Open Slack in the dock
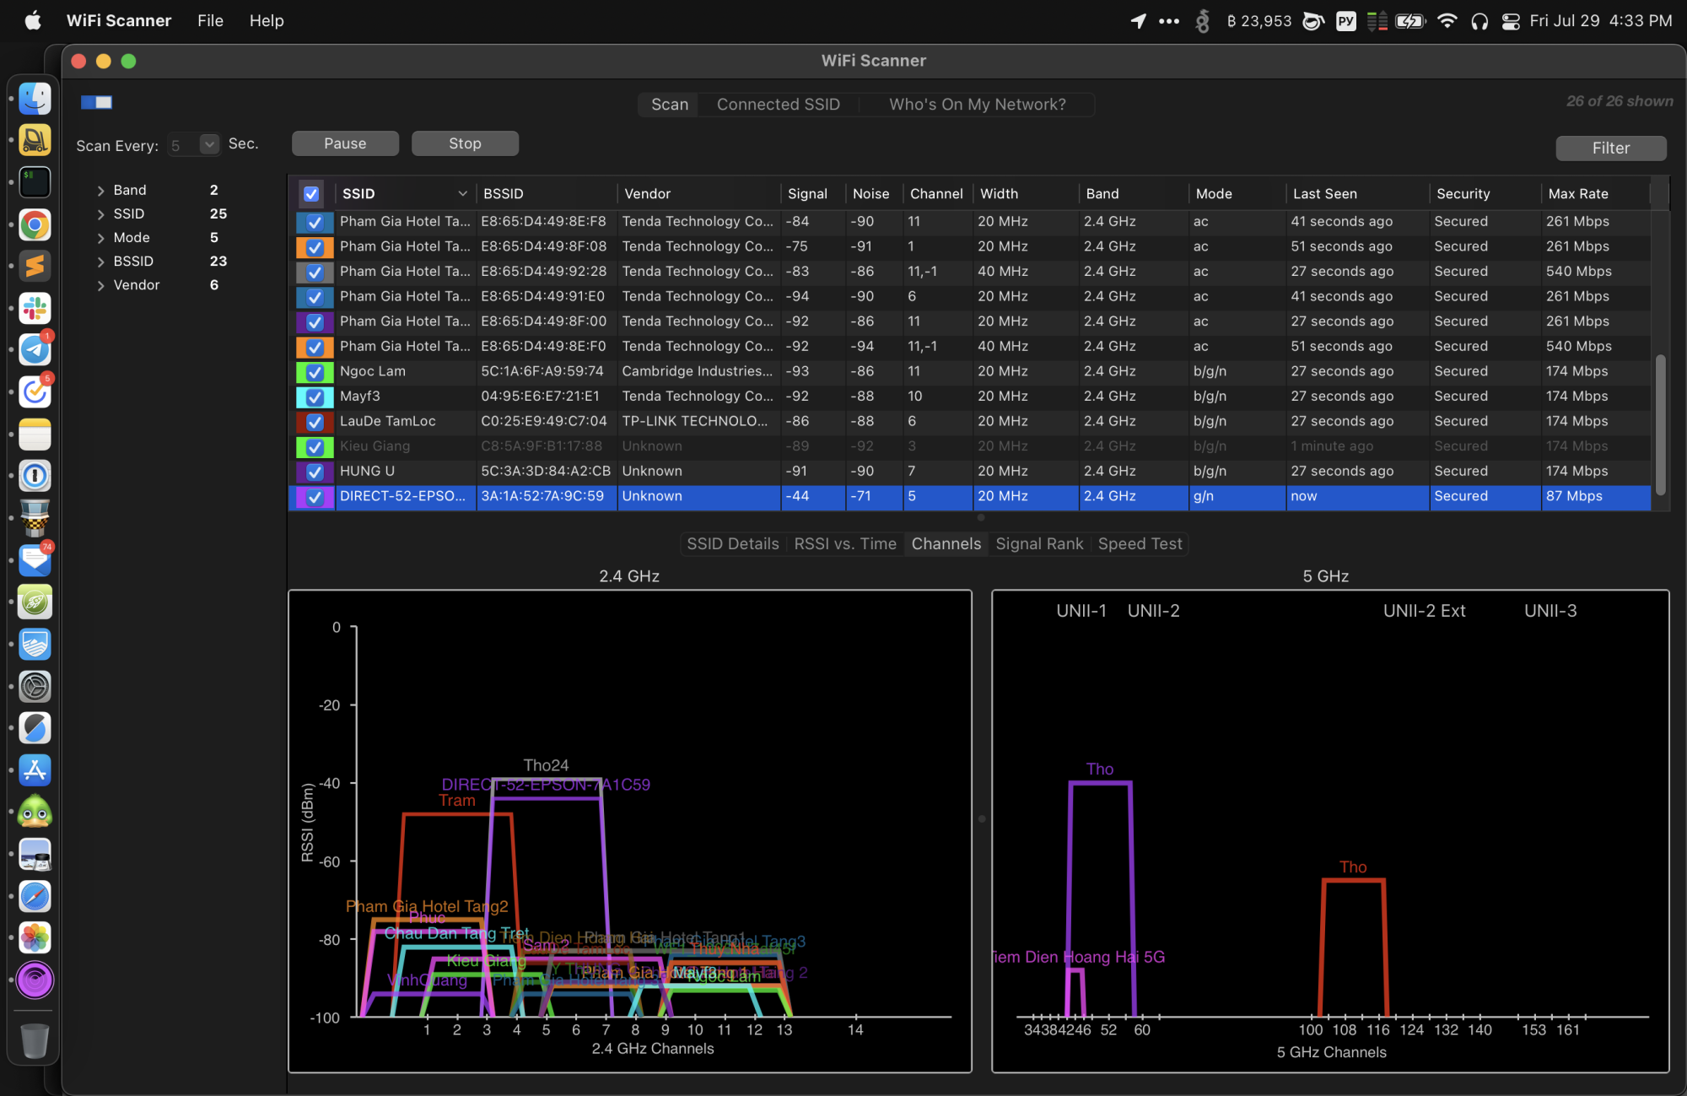 35,308
